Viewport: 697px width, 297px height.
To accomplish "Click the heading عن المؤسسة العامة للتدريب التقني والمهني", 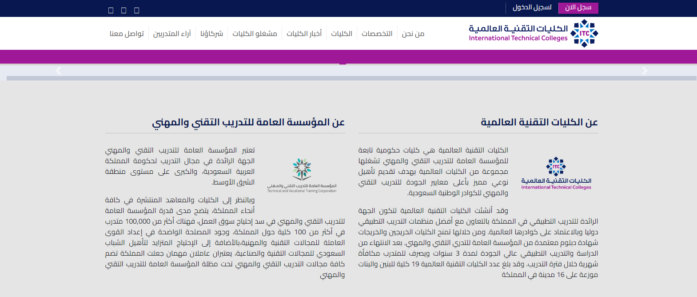I will click(248, 122).
